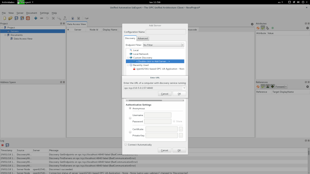Click the orange refresh icon in Attributes panel
The image size is (310, 174).
258,28
